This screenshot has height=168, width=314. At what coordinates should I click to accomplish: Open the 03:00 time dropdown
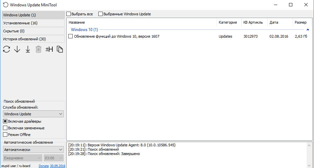click(53, 158)
